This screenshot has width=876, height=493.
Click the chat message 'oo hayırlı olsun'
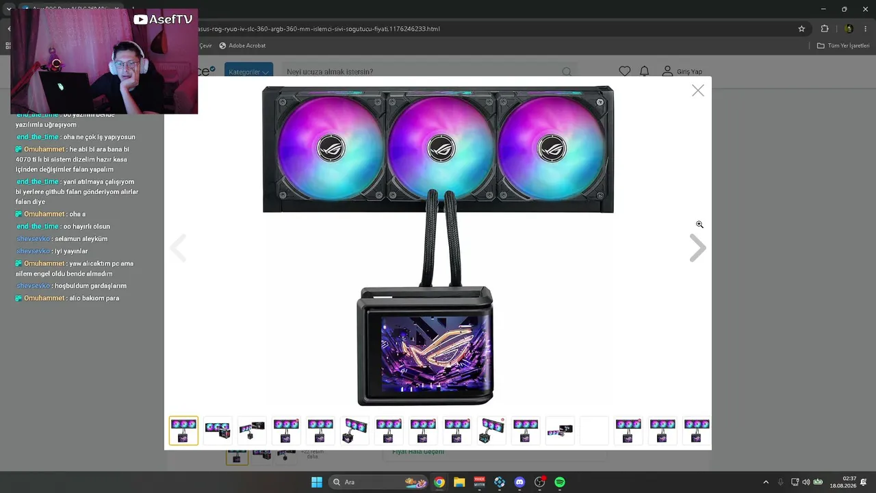pyautogui.click(x=86, y=227)
